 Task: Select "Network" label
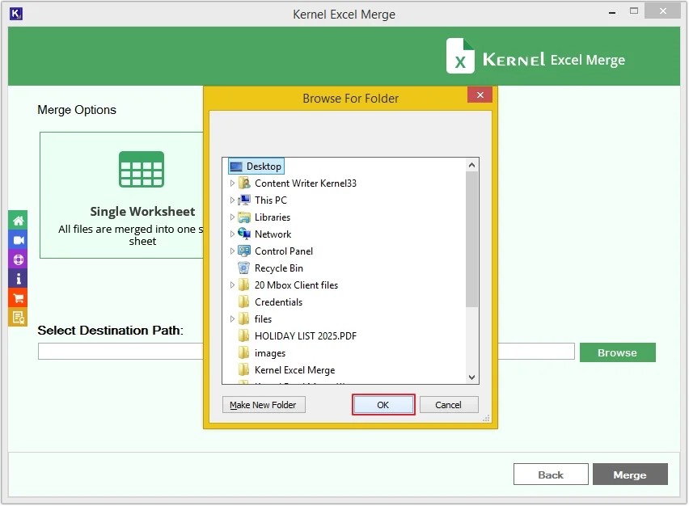(x=273, y=234)
